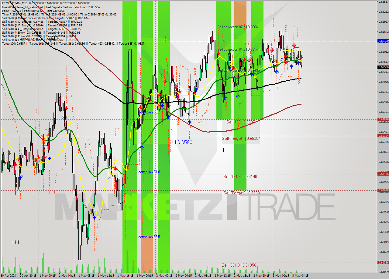This screenshot has width=389, height=279.
Task: Click the 'Sell %10 @ Entry -23' line
Action: (x=41, y=32)
